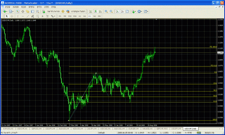Switch timeframe to M1
Screen dimensions: 225x135
pos(60,16)
